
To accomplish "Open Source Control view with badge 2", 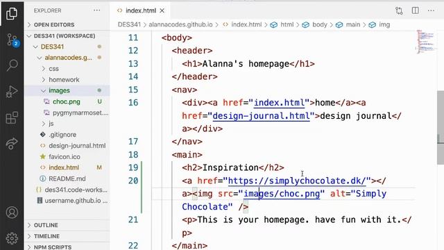I will pyautogui.click(x=12, y=40).
